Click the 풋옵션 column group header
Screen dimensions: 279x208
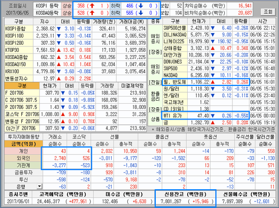[x=211, y=137]
